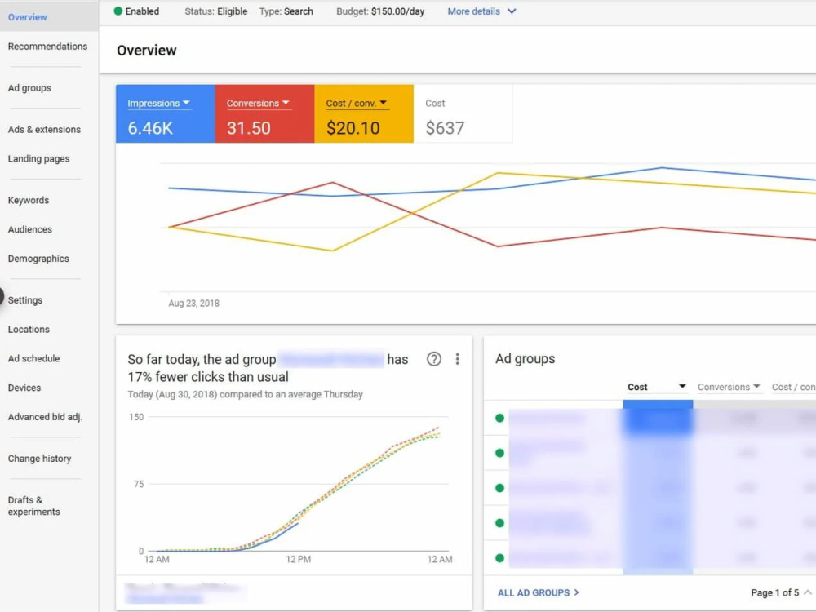
Task: Click the last ad group green status dot
Action: [x=499, y=558]
